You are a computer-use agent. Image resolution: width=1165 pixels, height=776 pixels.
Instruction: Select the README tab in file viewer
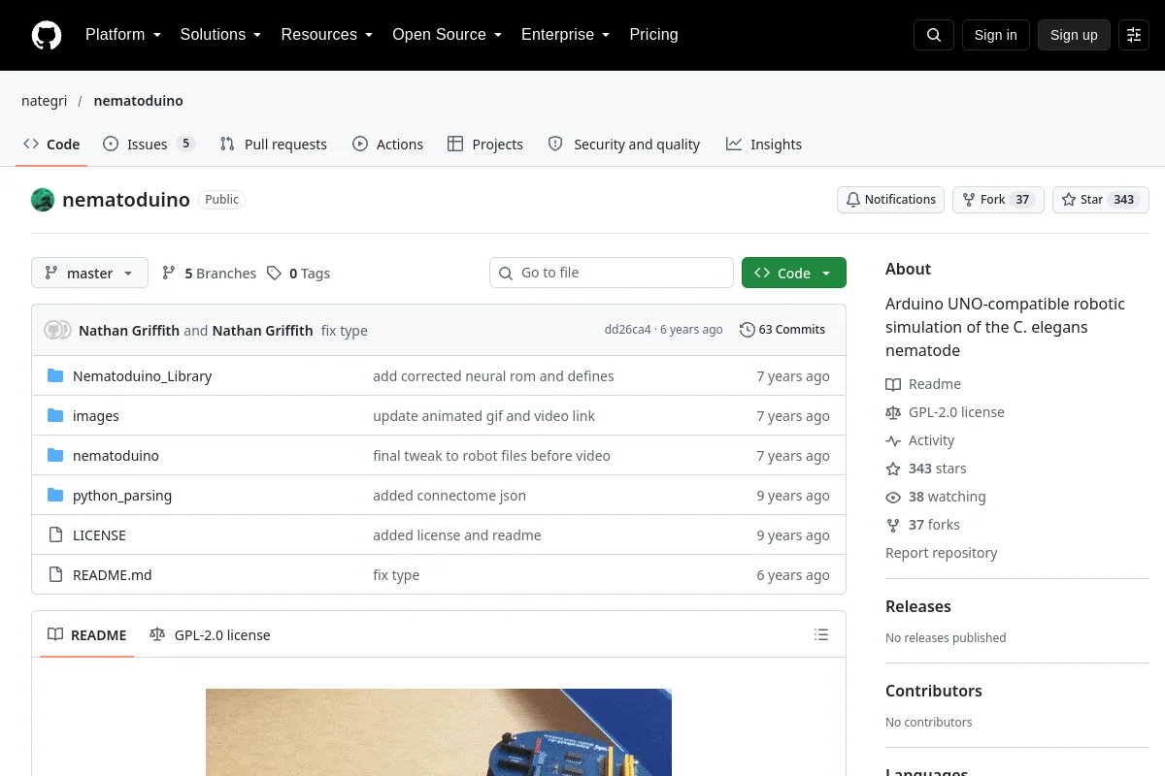[x=86, y=635]
